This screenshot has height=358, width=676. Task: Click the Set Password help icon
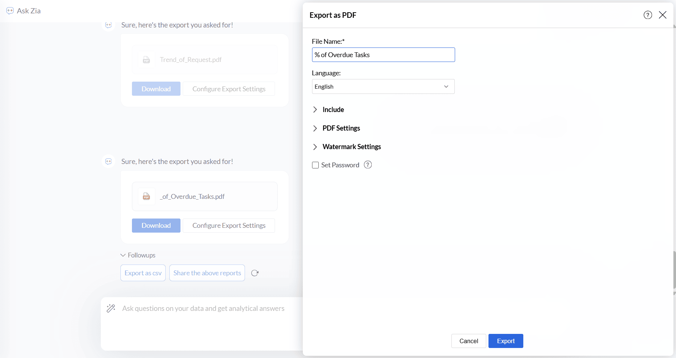[x=368, y=165]
